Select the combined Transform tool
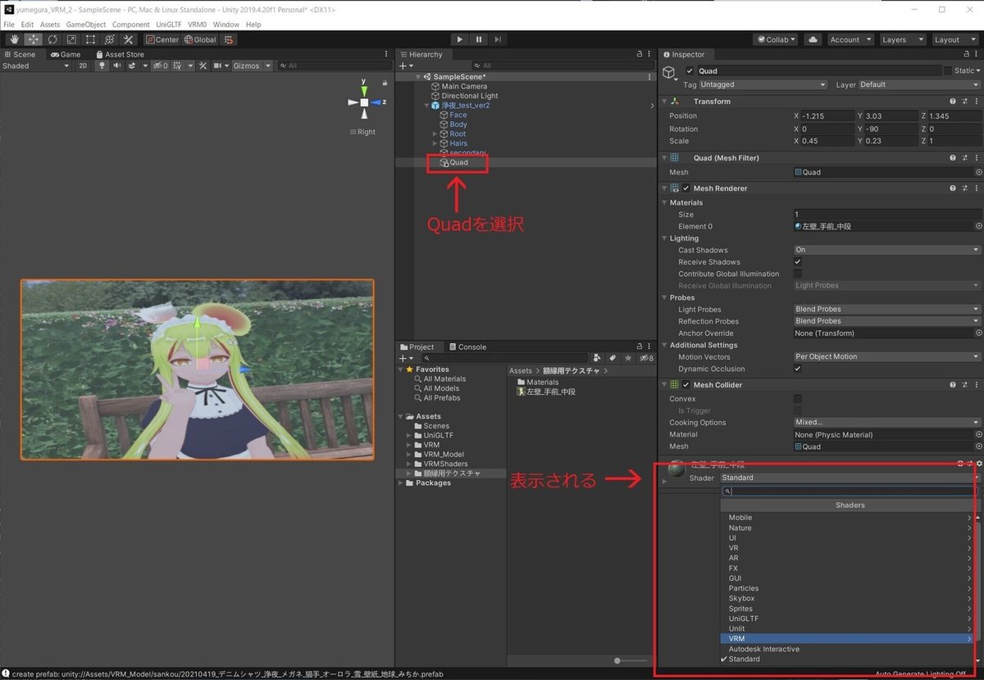This screenshot has width=984, height=680. [x=109, y=39]
